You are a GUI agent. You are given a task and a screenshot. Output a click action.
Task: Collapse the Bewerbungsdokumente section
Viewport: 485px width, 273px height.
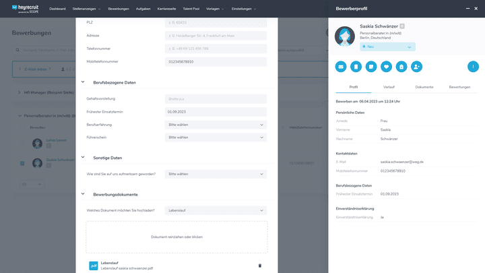(x=83, y=194)
